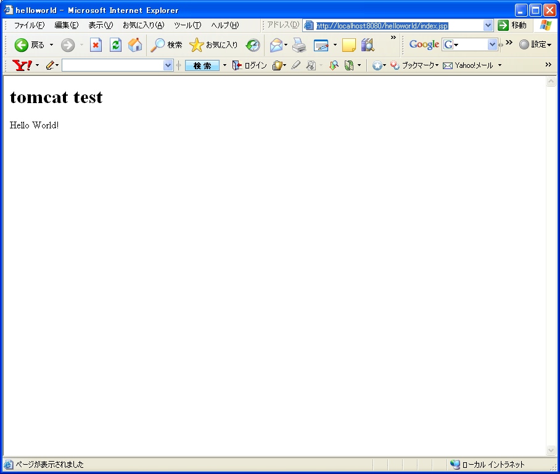The image size is (560, 474).
Task: Click the Yahoo toolbar shield icon
Action: coord(277,65)
